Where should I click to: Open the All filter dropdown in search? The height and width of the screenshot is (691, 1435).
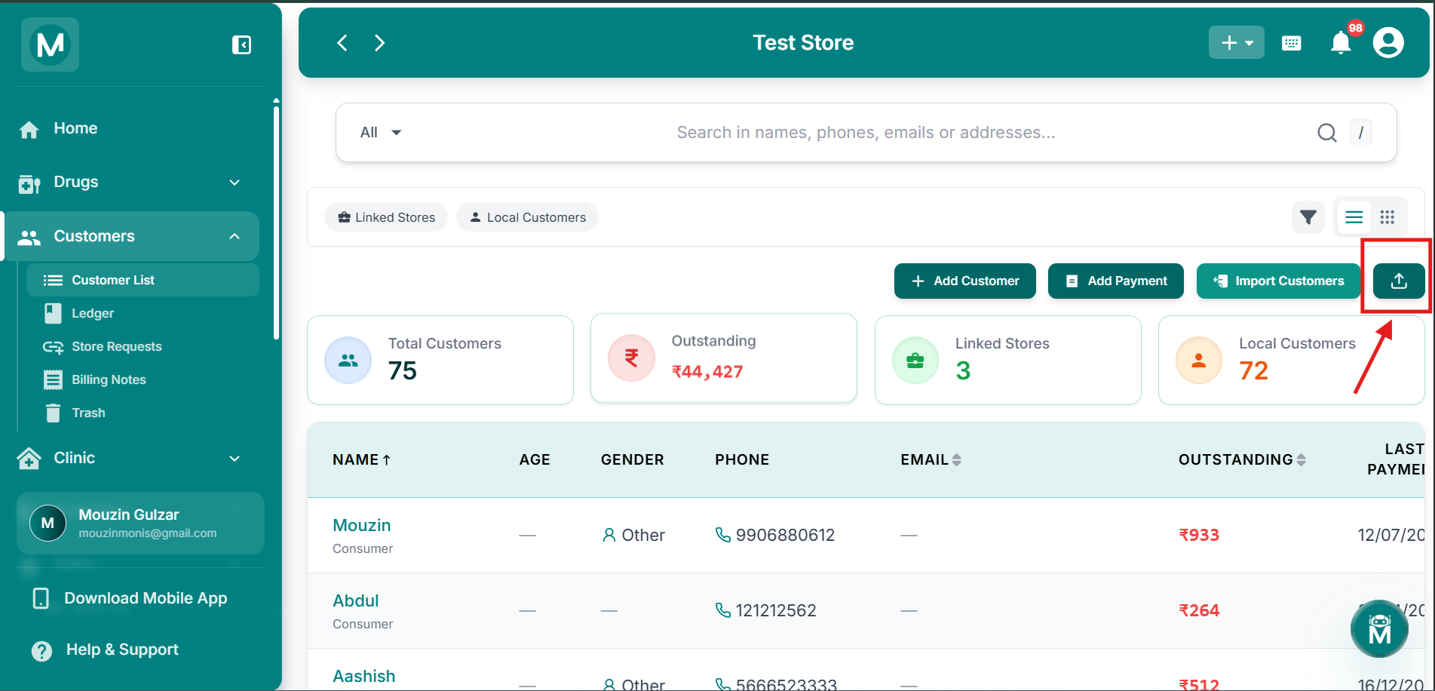tap(381, 133)
